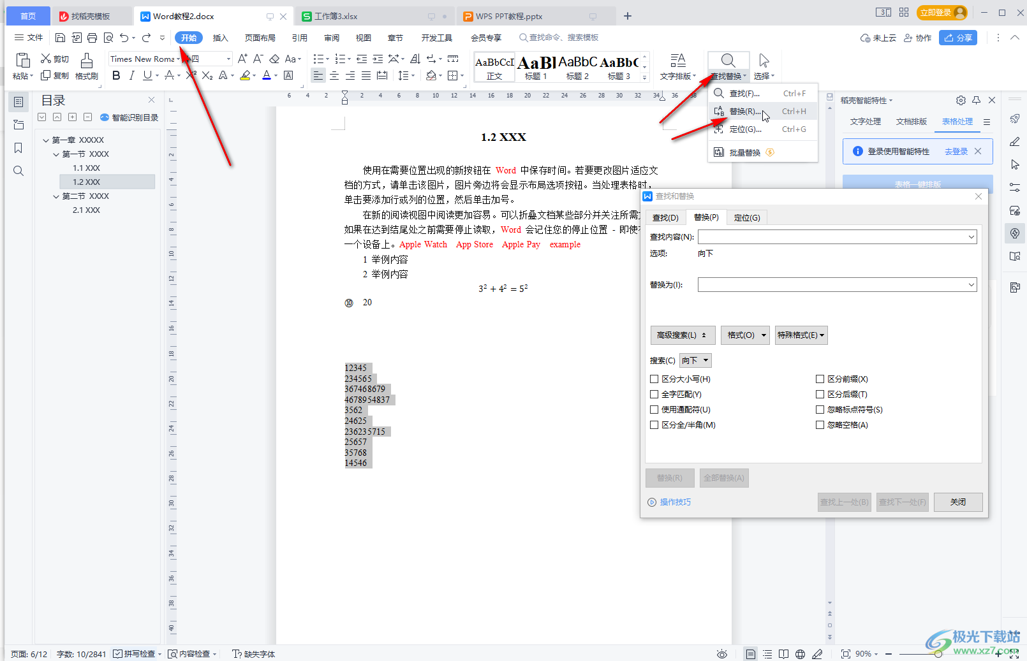The height and width of the screenshot is (661, 1027).
Task: Click the Close (关闭) dialog button
Action: [958, 502]
